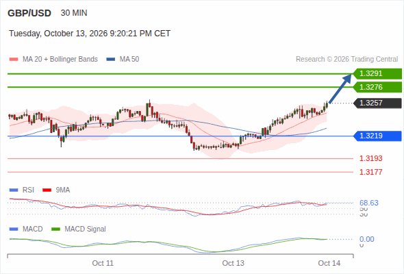
Task: Click the Oct 11 date axis label
Action: tap(103, 263)
